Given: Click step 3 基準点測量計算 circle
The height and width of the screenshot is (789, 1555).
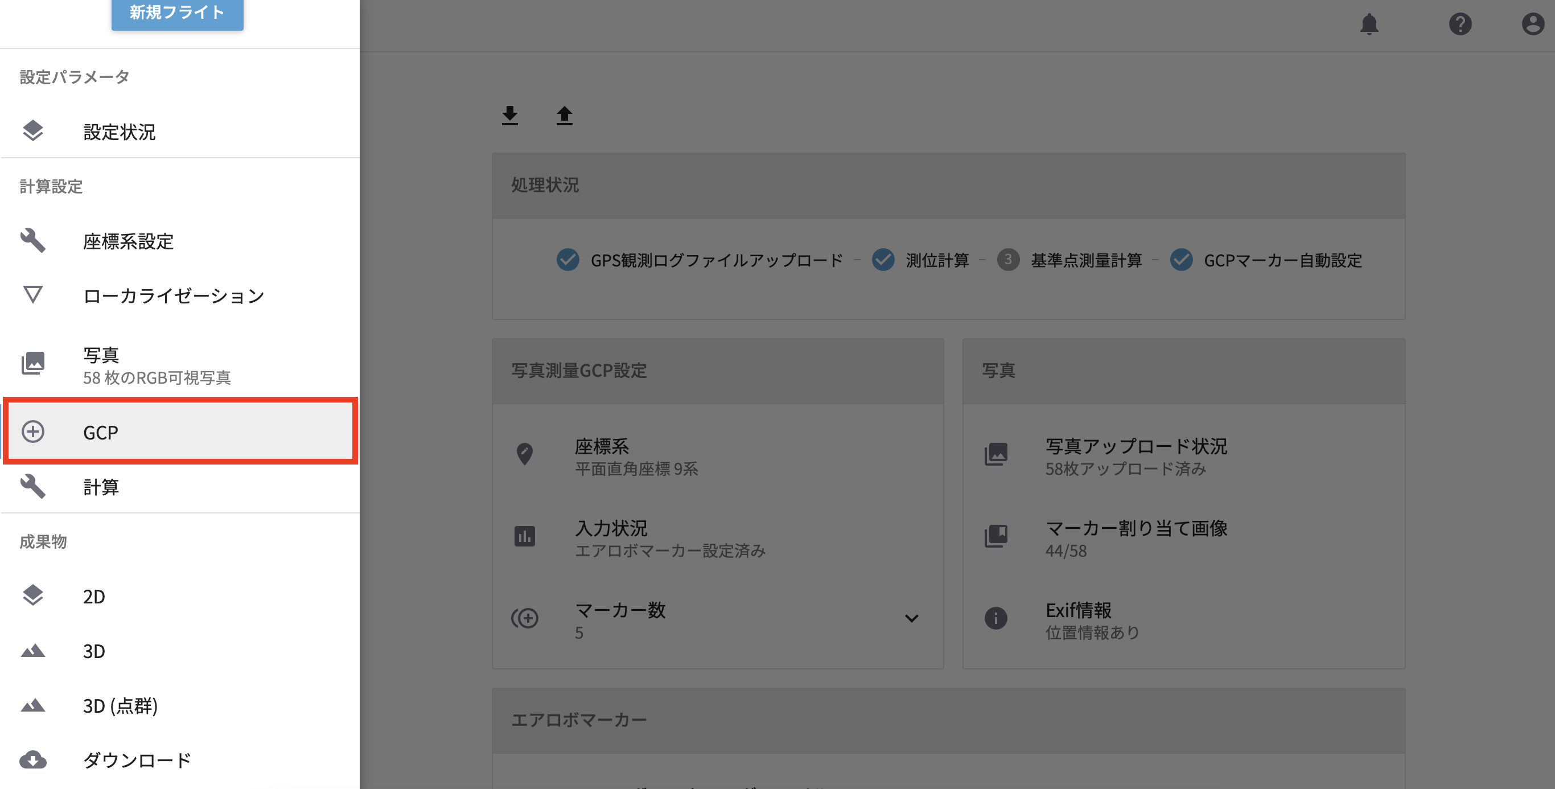Looking at the screenshot, I should (x=1007, y=260).
